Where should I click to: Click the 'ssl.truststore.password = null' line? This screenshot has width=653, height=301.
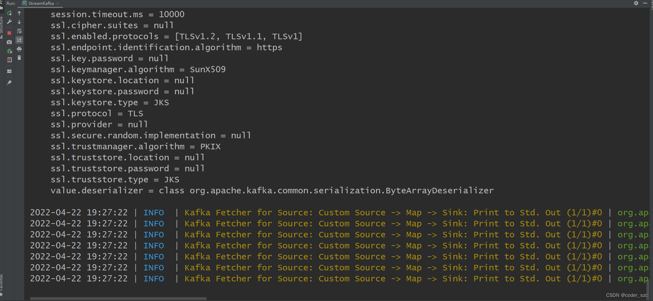coord(128,169)
